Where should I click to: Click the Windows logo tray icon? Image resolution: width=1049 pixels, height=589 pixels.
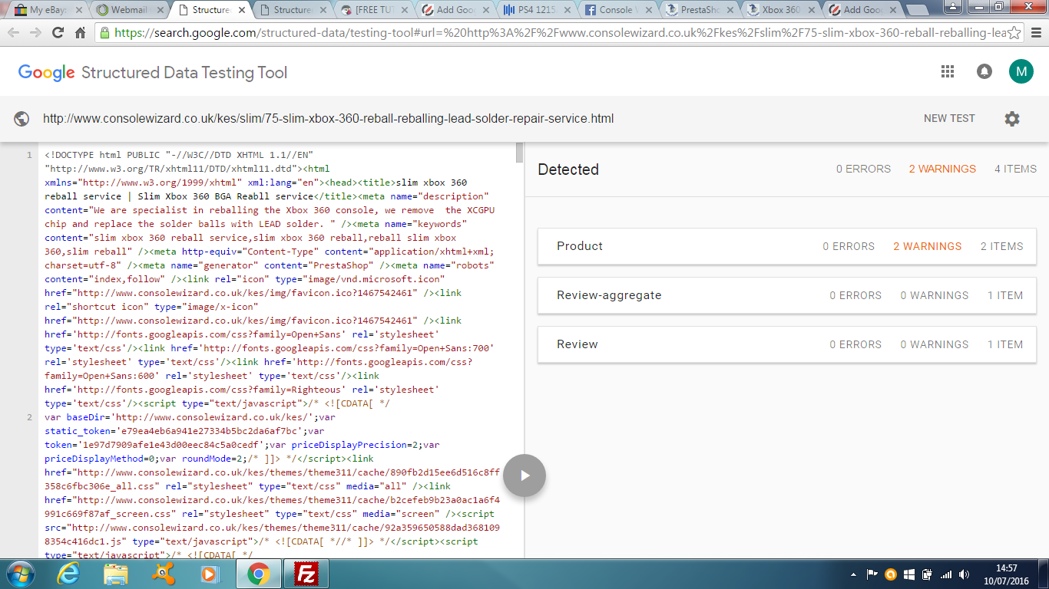909,574
